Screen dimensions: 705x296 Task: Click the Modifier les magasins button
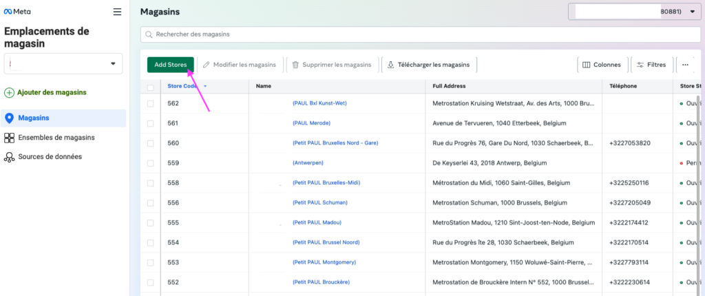[x=240, y=65]
